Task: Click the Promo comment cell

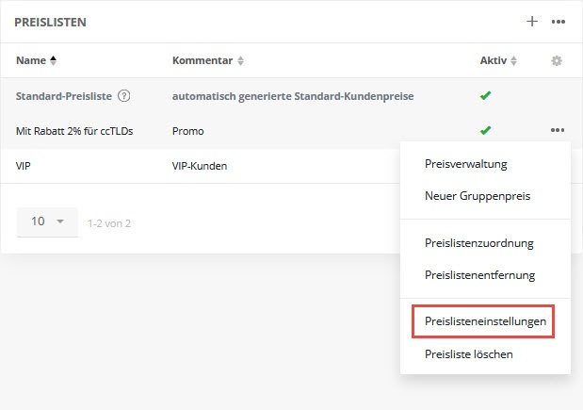Action: pyautogui.click(x=187, y=131)
